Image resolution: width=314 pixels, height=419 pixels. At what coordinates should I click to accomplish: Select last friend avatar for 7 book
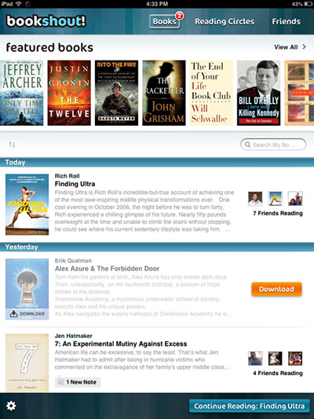pos(295,358)
